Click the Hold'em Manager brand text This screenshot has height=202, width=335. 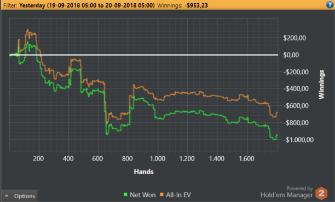click(286, 195)
